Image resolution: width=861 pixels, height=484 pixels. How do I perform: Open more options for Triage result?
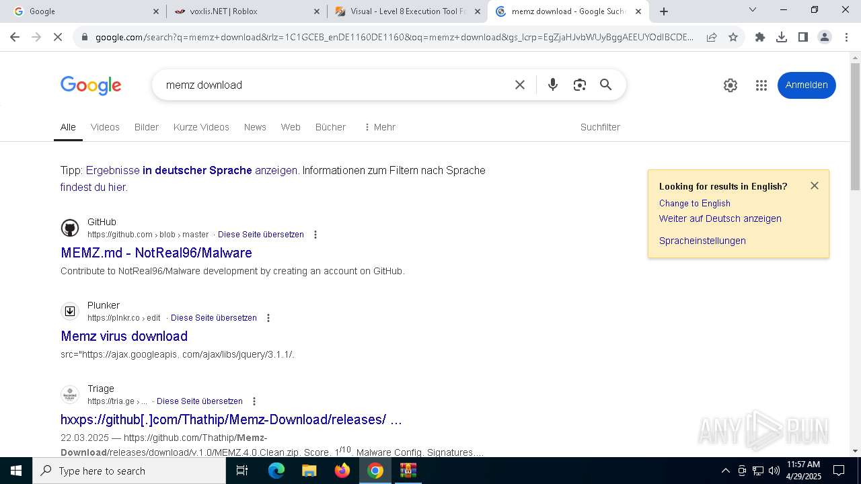click(254, 401)
